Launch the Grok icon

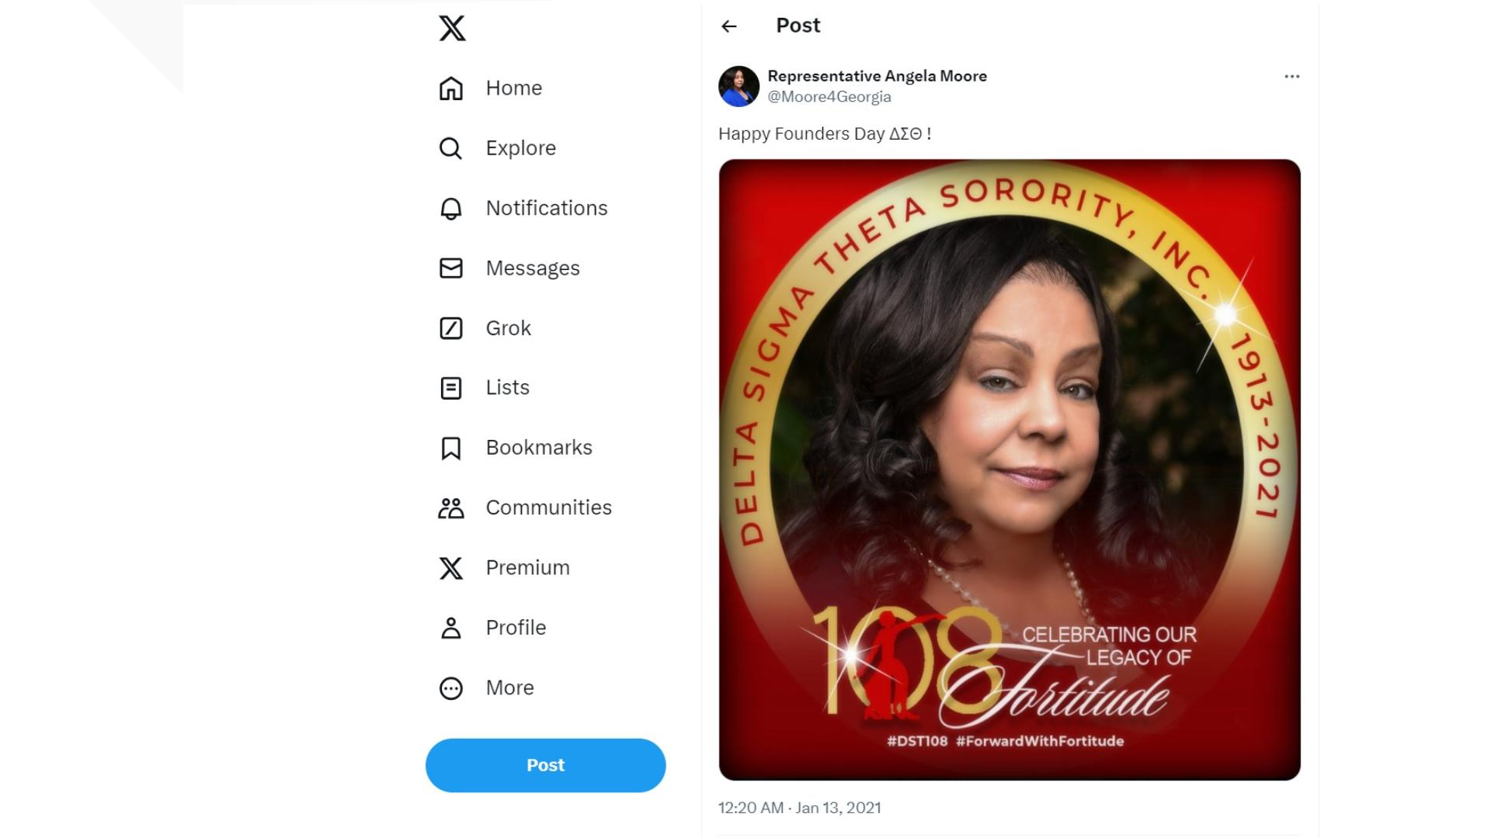tap(451, 327)
